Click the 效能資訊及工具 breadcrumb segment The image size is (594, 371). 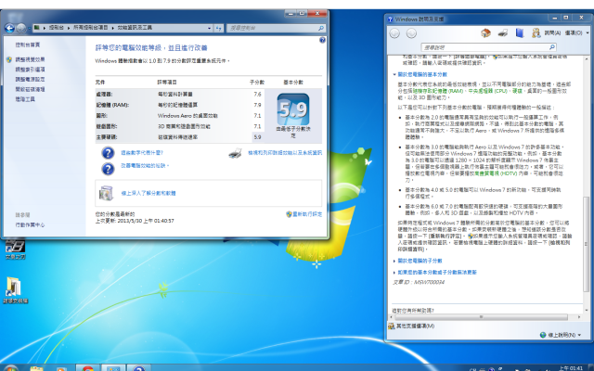pos(135,28)
